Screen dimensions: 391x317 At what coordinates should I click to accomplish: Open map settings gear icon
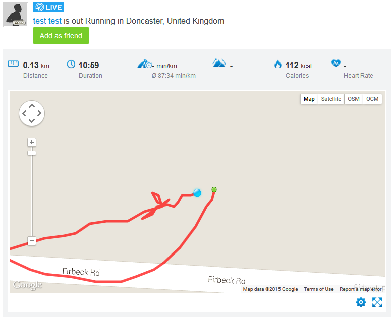coord(361,302)
